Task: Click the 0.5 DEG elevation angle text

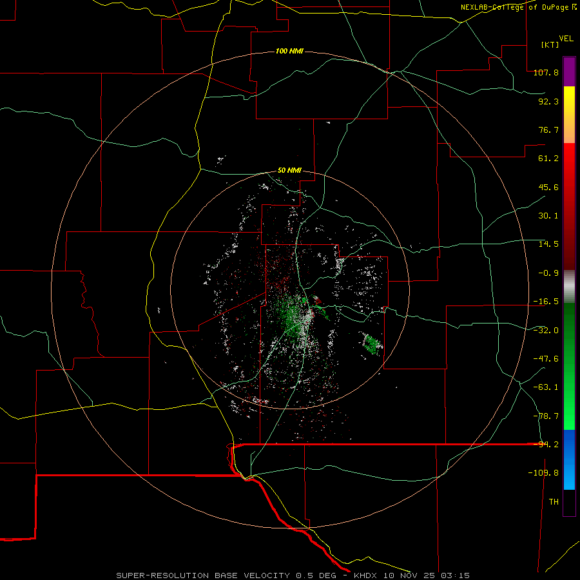Action: [316, 575]
